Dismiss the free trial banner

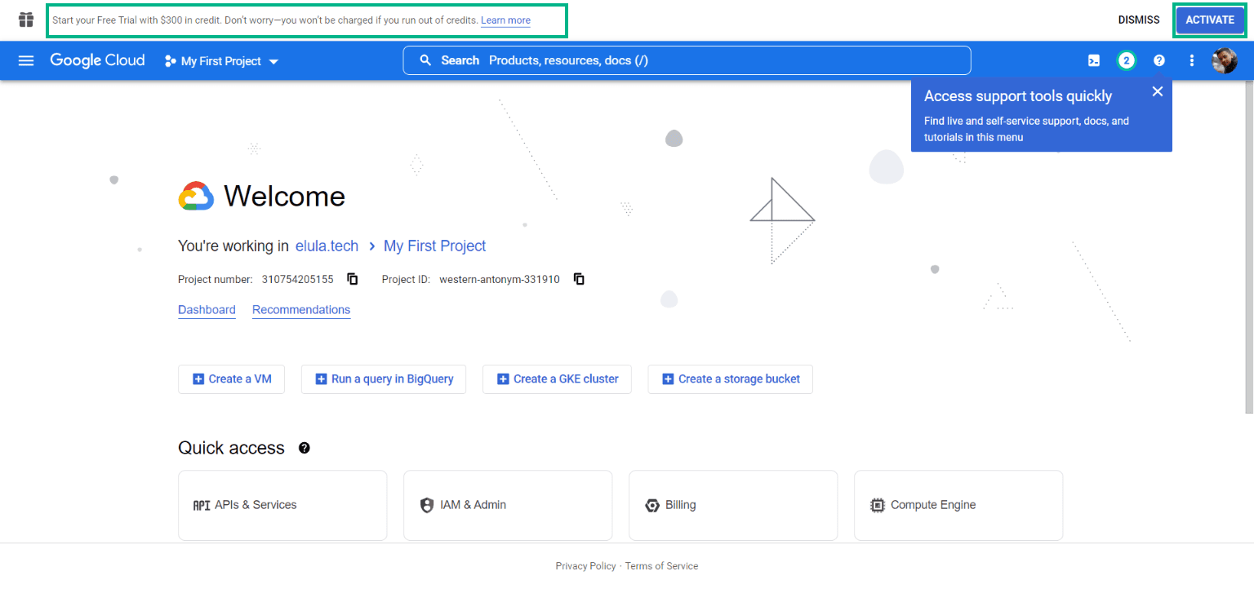(1139, 20)
